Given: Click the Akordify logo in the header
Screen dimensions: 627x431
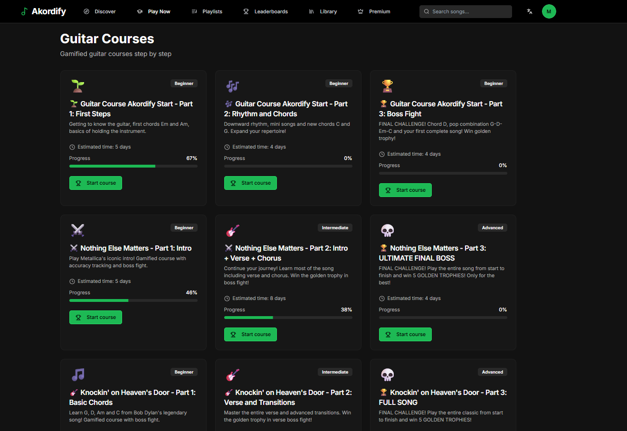Looking at the screenshot, I should pos(43,11).
